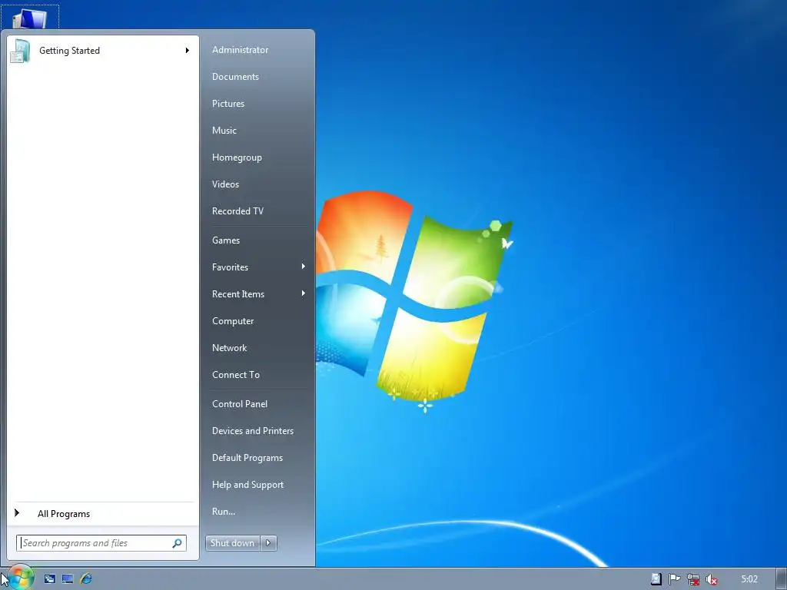Select Favorites menu entry

point(230,267)
